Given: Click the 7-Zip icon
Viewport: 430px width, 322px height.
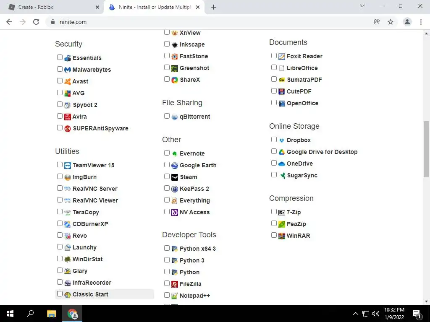Looking at the screenshot, I should pyautogui.click(x=282, y=213).
